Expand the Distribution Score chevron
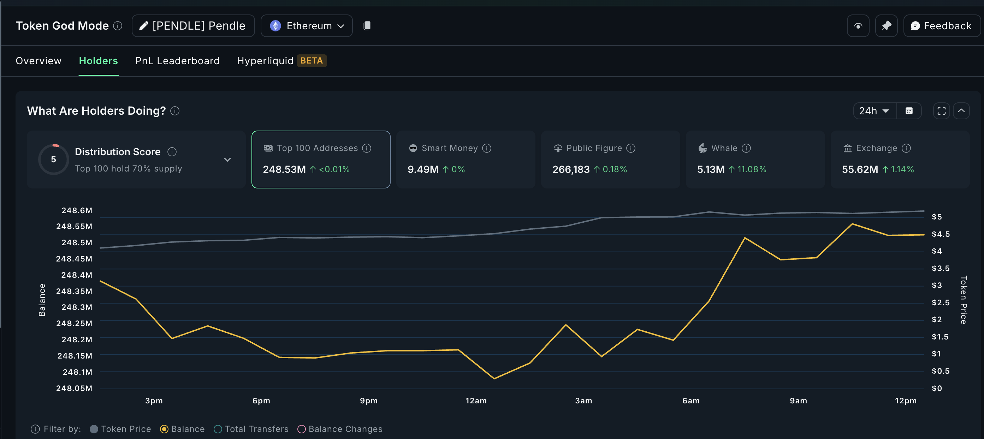984x439 pixels. pyautogui.click(x=227, y=160)
